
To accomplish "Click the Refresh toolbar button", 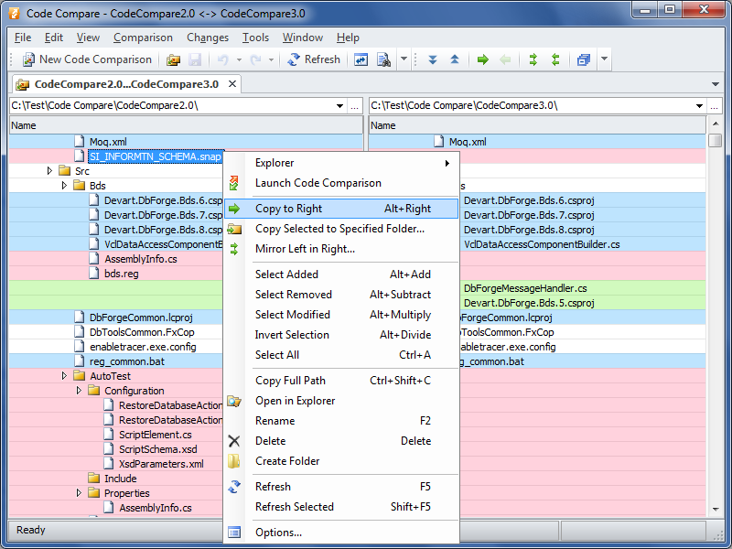I will click(314, 59).
